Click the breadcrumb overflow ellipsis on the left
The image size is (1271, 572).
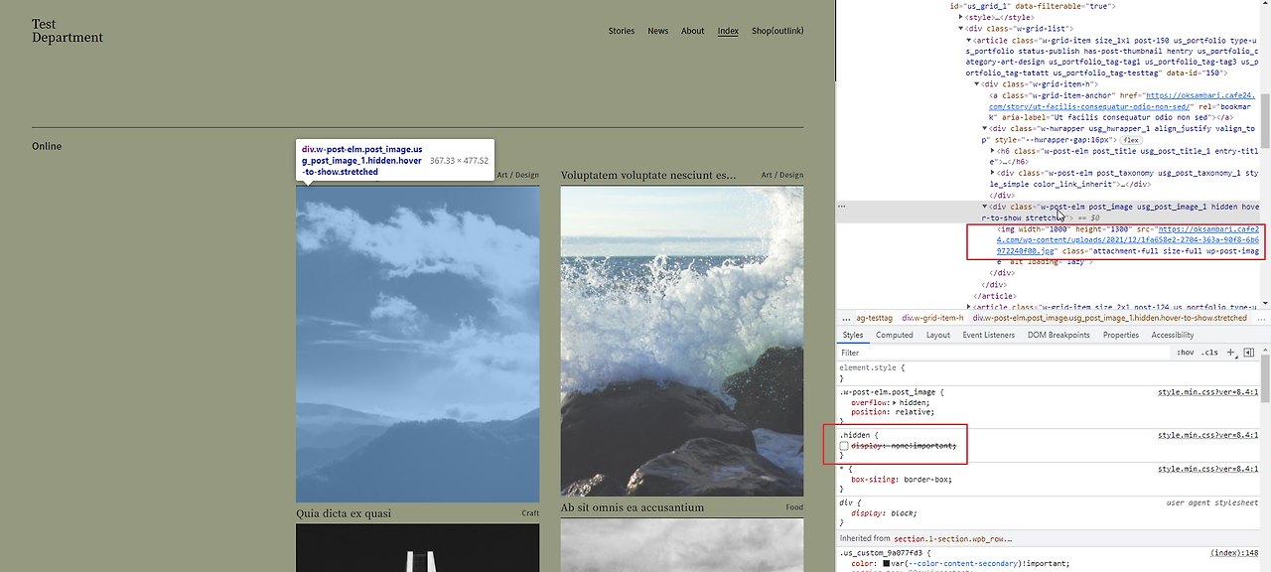pos(846,318)
